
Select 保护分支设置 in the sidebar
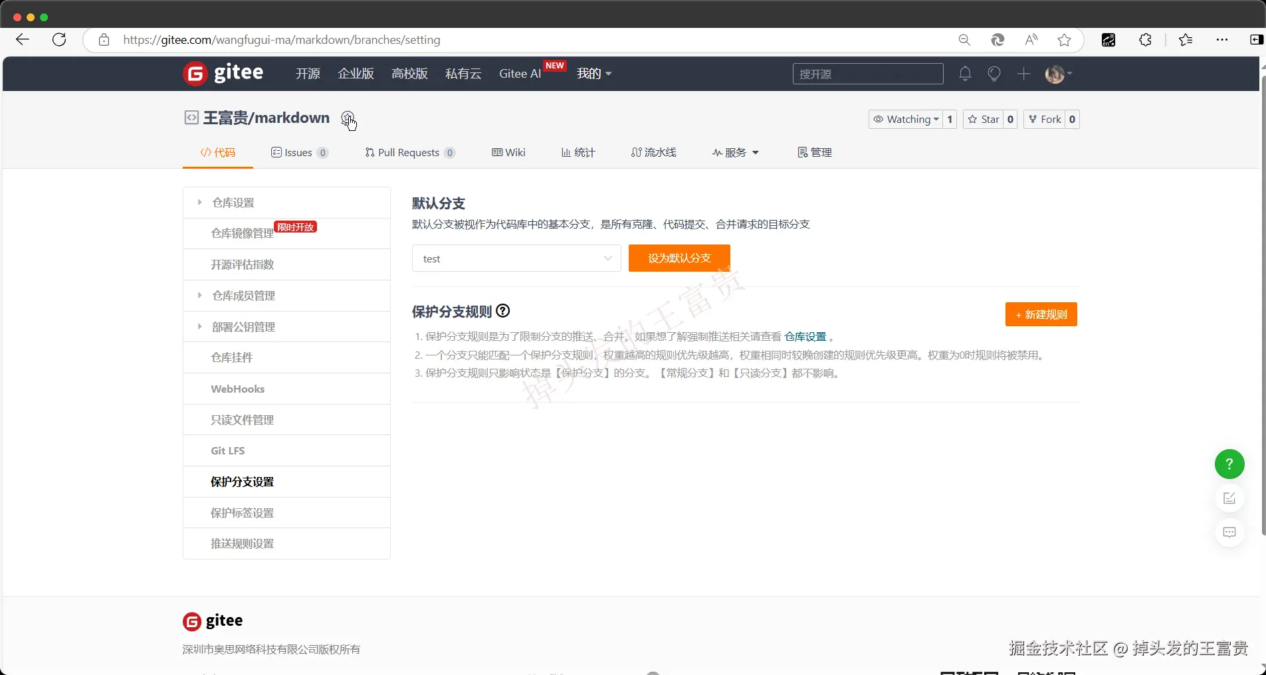point(286,482)
